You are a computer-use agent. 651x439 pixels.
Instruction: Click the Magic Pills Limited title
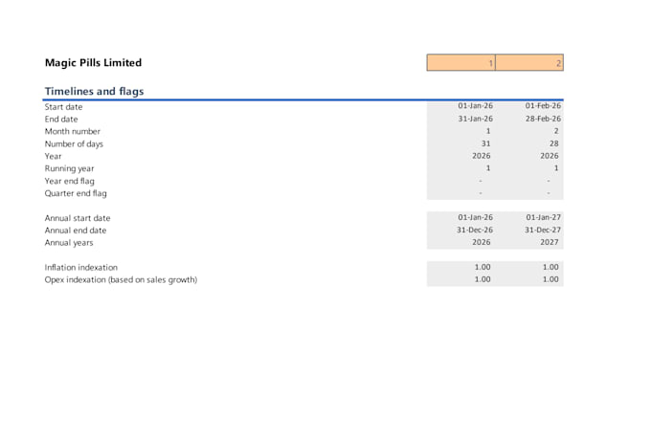pos(93,63)
